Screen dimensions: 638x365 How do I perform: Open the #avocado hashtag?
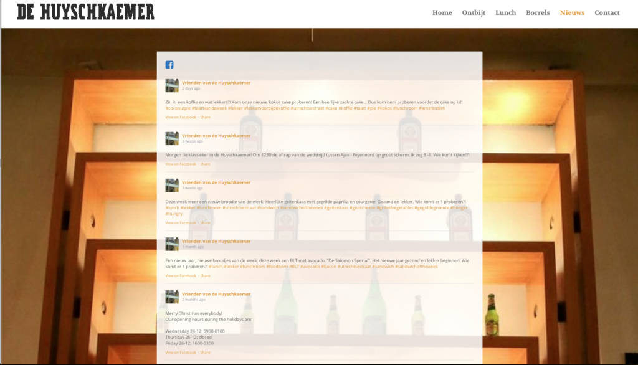click(x=310, y=267)
